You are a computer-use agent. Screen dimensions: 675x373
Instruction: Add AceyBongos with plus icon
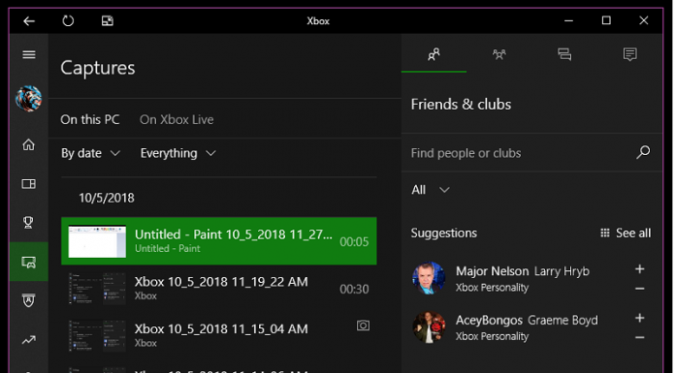(x=640, y=318)
